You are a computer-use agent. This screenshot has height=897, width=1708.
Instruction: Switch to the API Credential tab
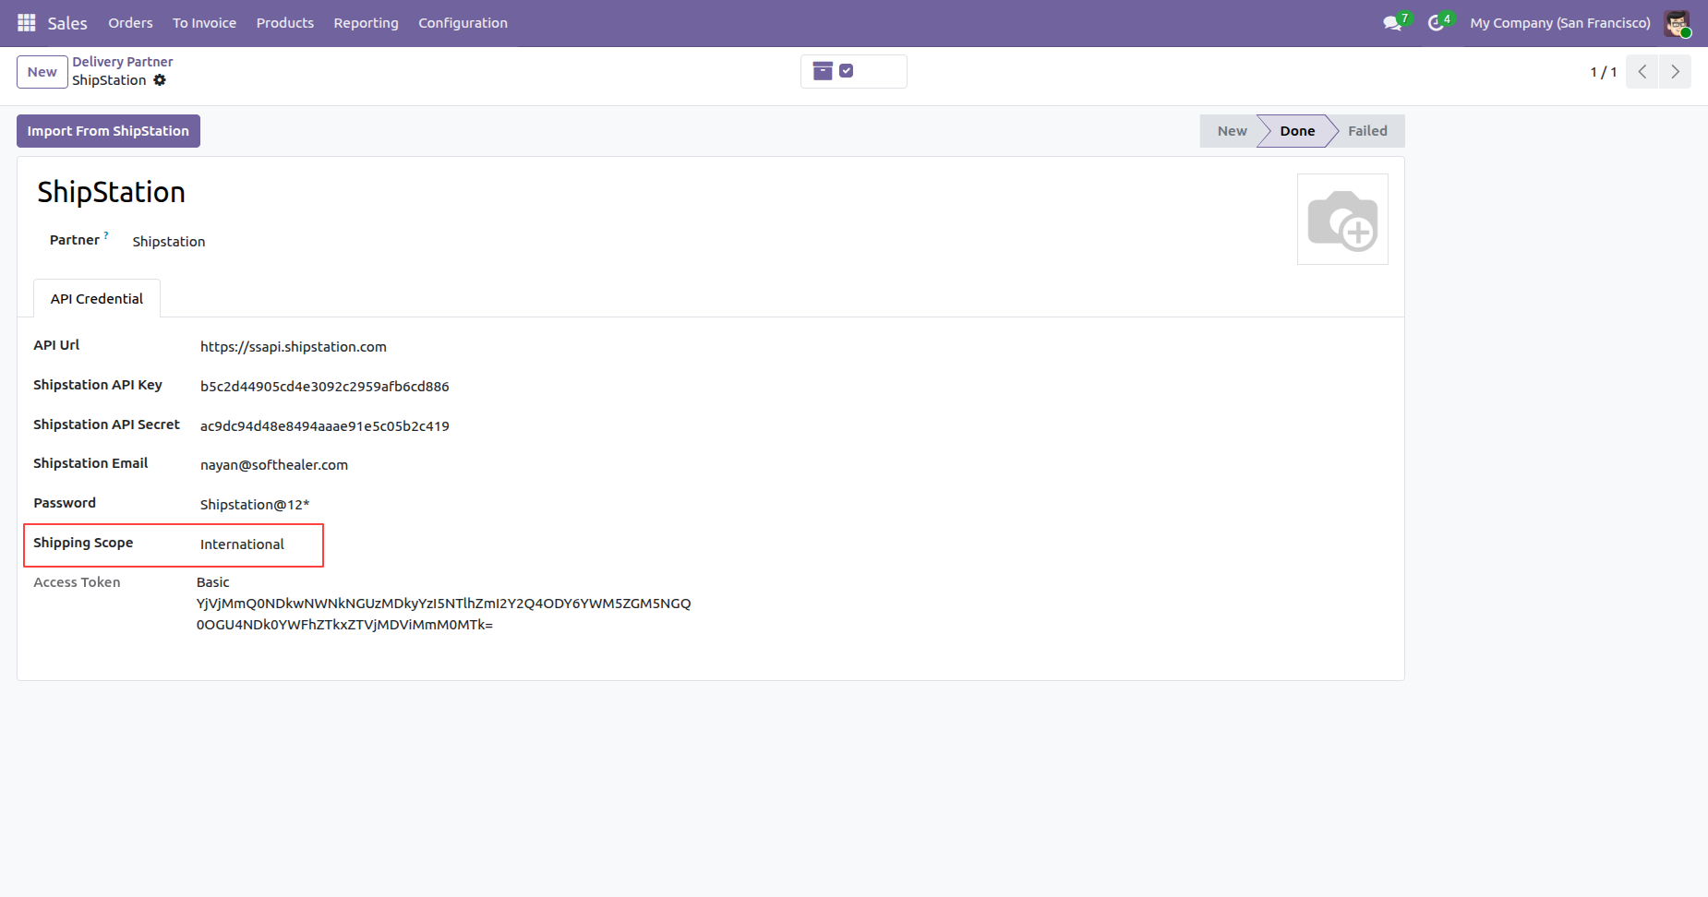[x=97, y=298]
